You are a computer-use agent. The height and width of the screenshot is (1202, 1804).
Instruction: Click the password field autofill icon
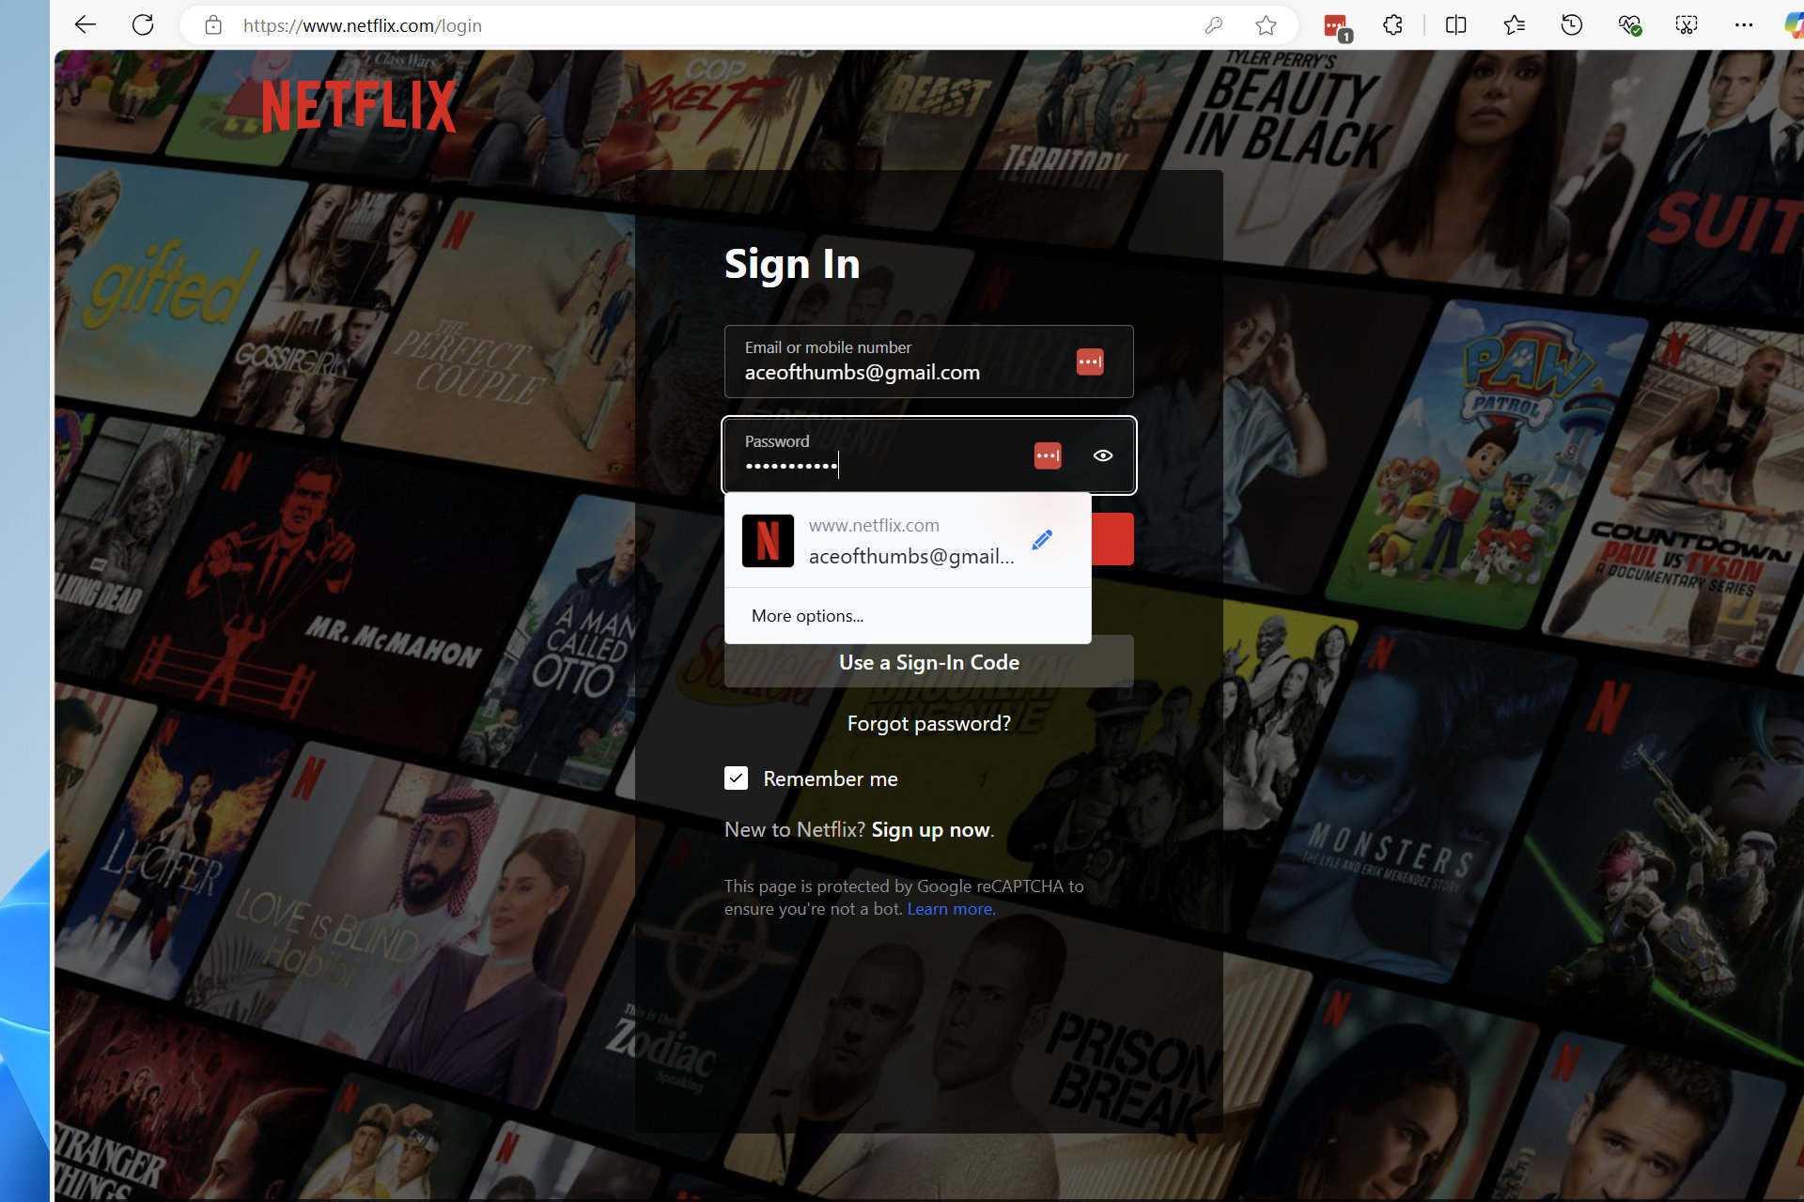[1047, 455]
